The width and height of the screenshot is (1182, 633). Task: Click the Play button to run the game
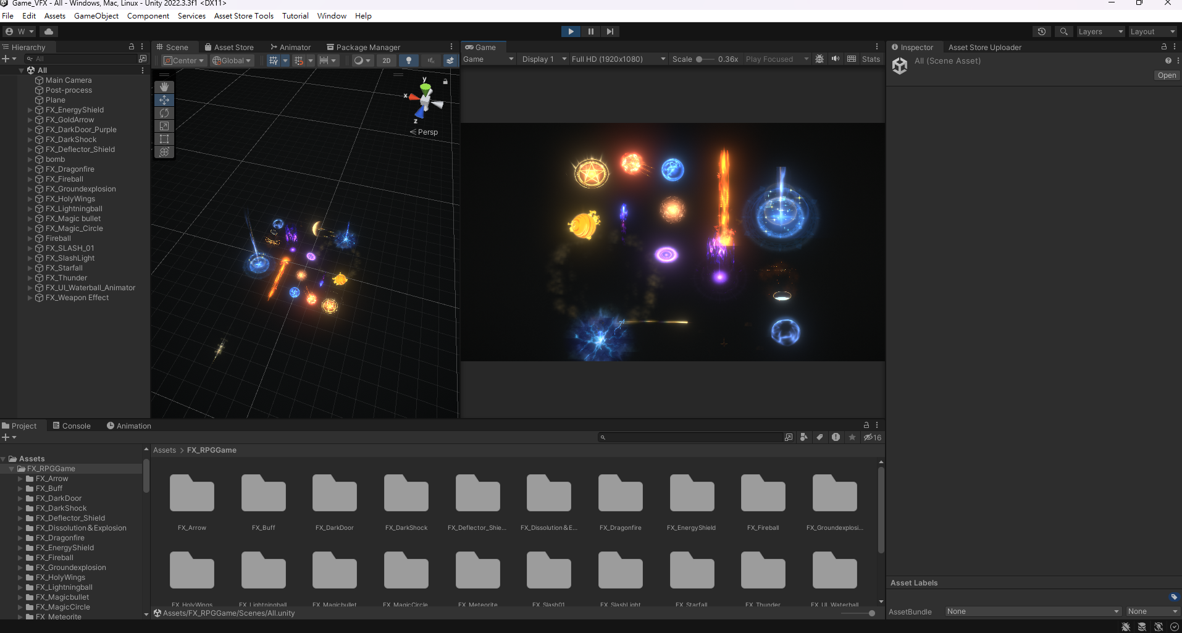click(571, 31)
